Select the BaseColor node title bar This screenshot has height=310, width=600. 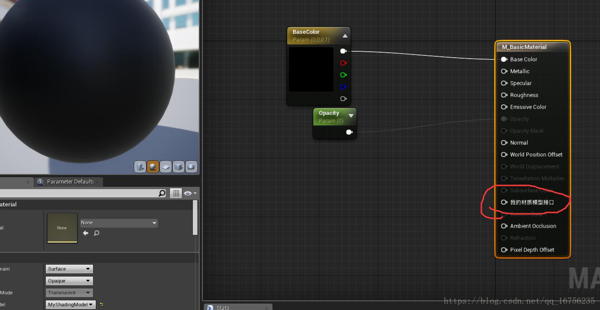318,36
